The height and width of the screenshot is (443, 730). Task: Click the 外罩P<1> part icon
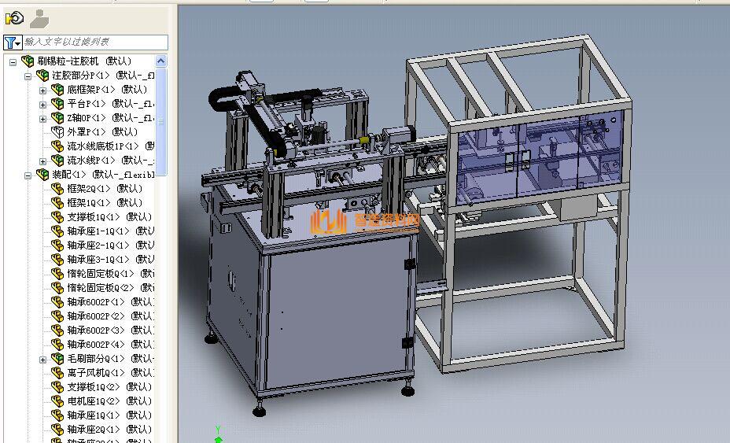coord(57,132)
